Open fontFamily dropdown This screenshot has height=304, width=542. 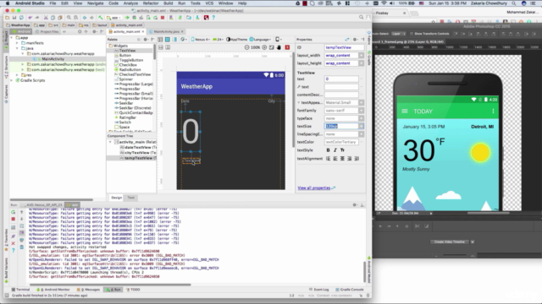click(362, 111)
